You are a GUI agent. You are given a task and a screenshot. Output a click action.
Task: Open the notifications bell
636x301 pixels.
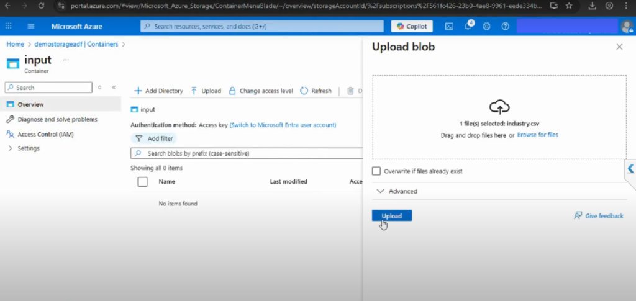(x=468, y=25)
